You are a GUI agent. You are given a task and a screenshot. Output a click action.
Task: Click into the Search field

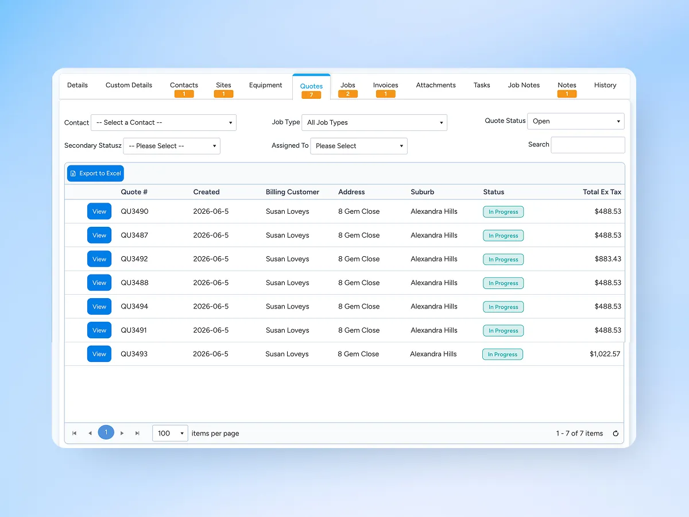point(588,145)
